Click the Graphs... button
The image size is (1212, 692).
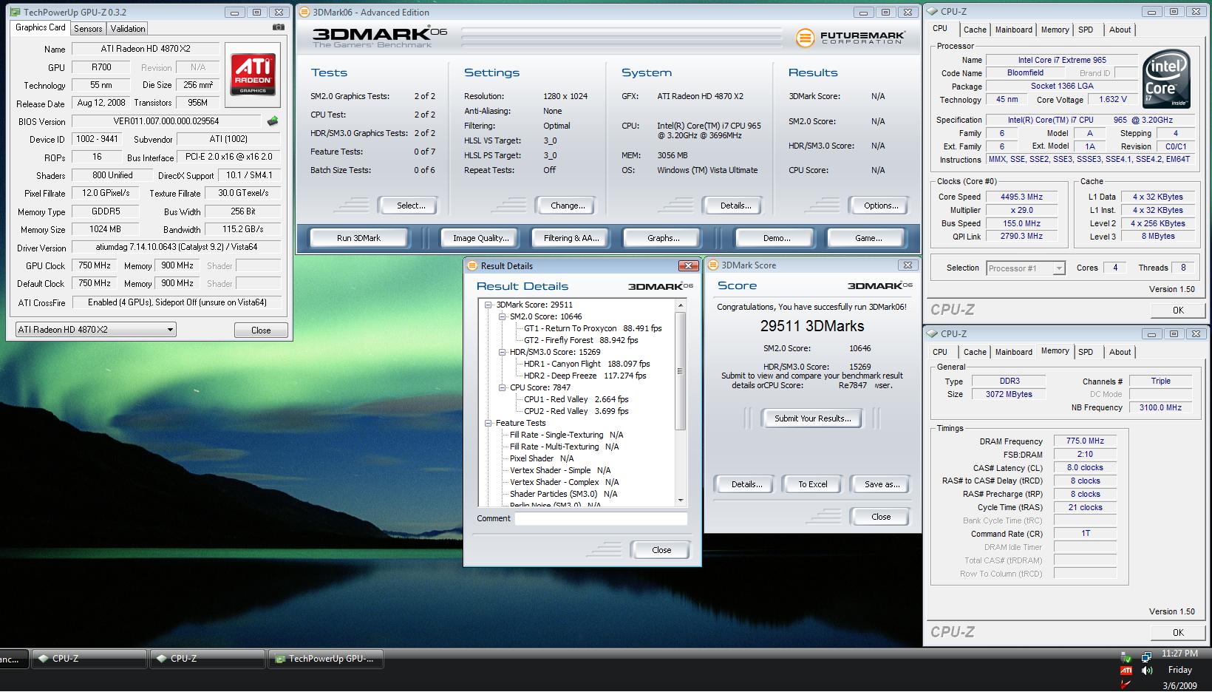(x=663, y=238)
